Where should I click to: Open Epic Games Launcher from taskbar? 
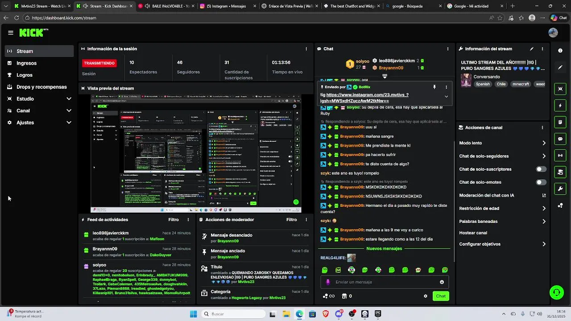[378, 314]
